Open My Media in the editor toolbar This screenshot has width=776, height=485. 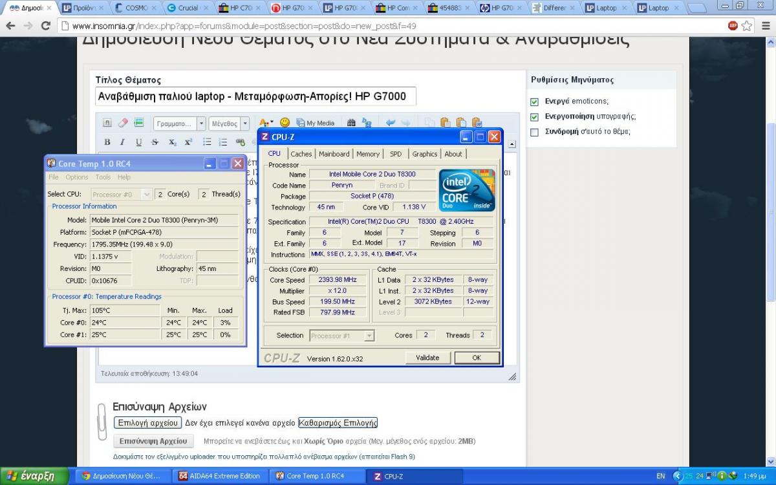pyautogui.click(x=316, y=123)
